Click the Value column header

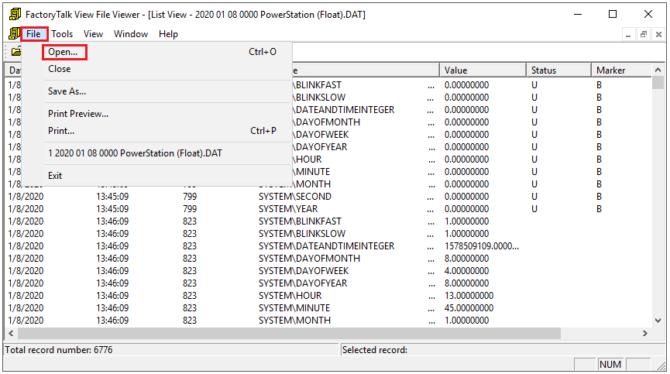click(x=483, y=70)
